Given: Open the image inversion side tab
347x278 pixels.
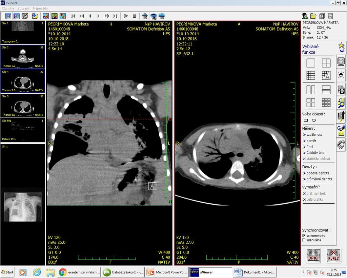Looking at the screenshot, I should [x=341, y=90].
